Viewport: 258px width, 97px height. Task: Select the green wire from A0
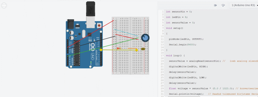point(103,47)
